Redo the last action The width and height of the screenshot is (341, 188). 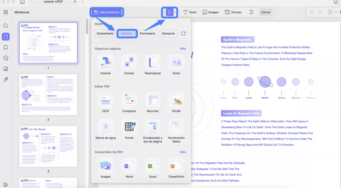pyautogui.click(x=320, y=12)
